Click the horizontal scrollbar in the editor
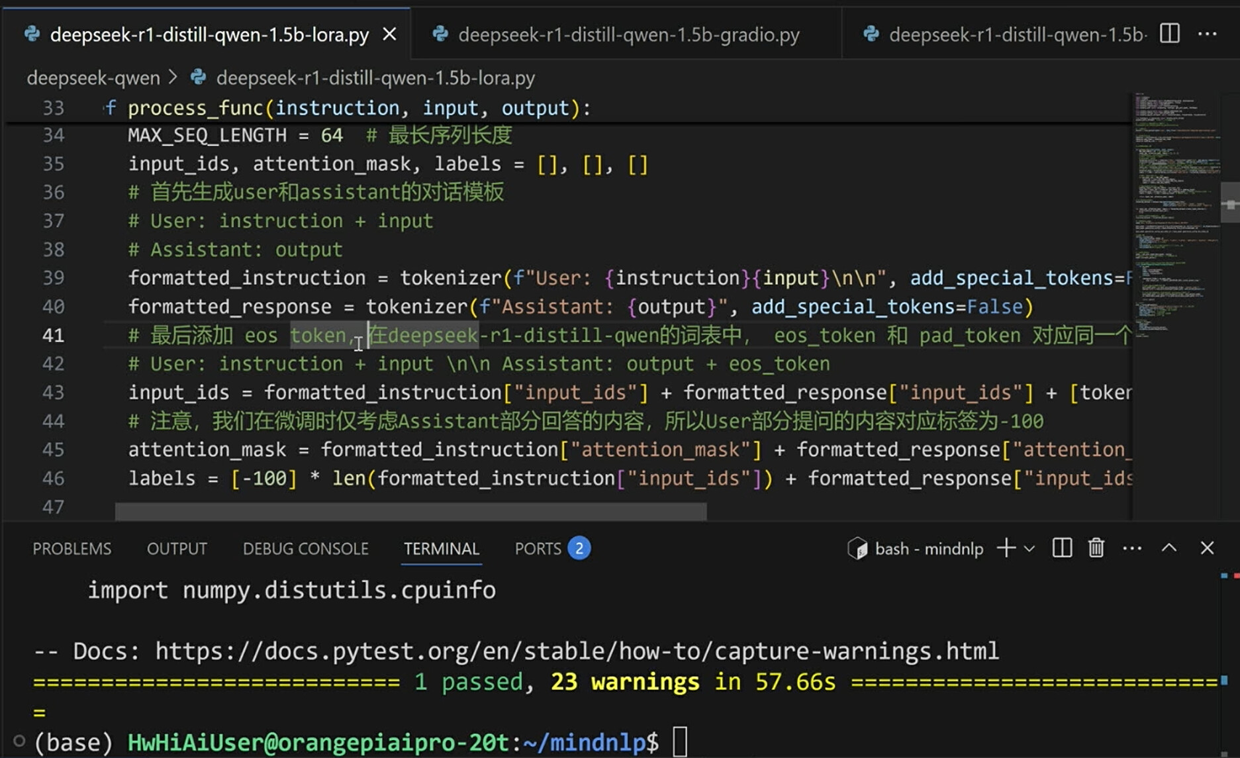The image size is (1240, 758). (410, 511)
